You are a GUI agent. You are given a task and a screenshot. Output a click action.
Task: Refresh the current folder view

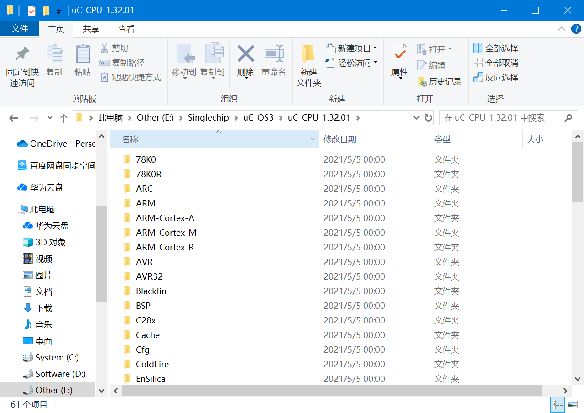coord(428,118)
